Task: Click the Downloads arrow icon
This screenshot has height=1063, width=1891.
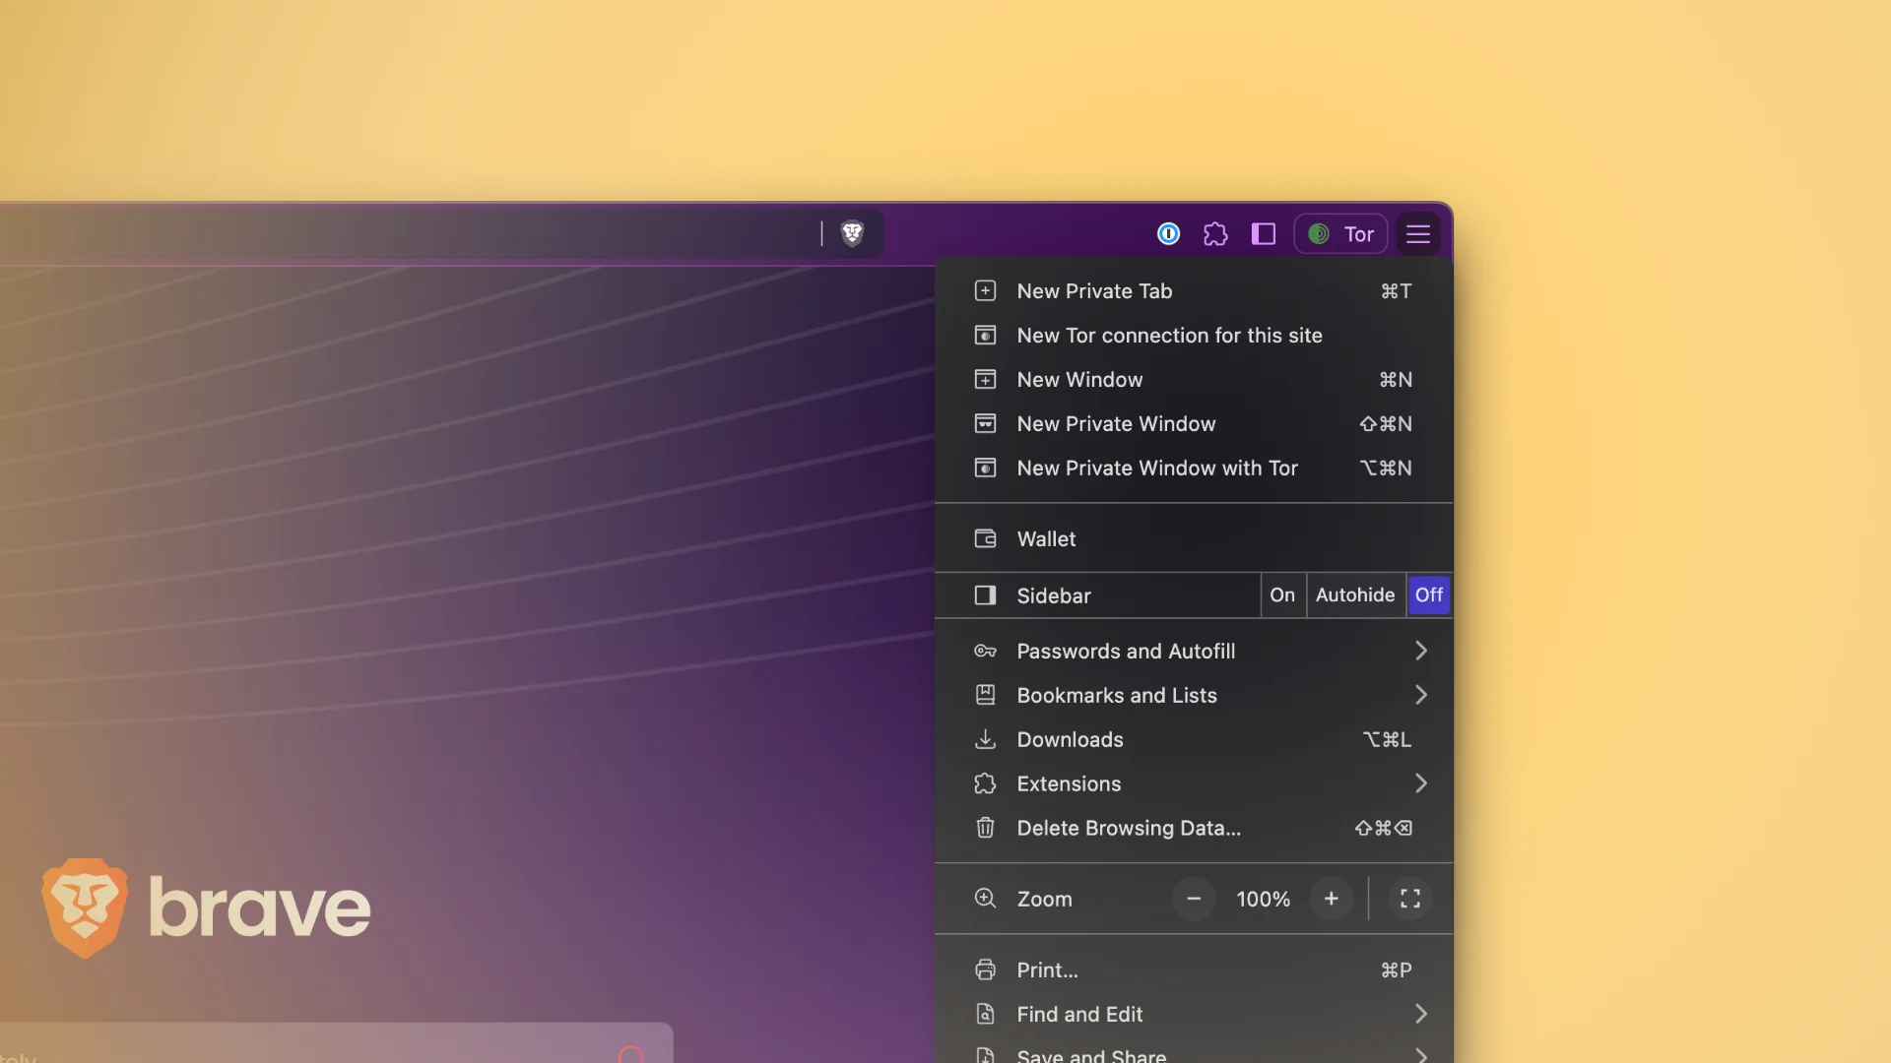Action: [985, 739]
